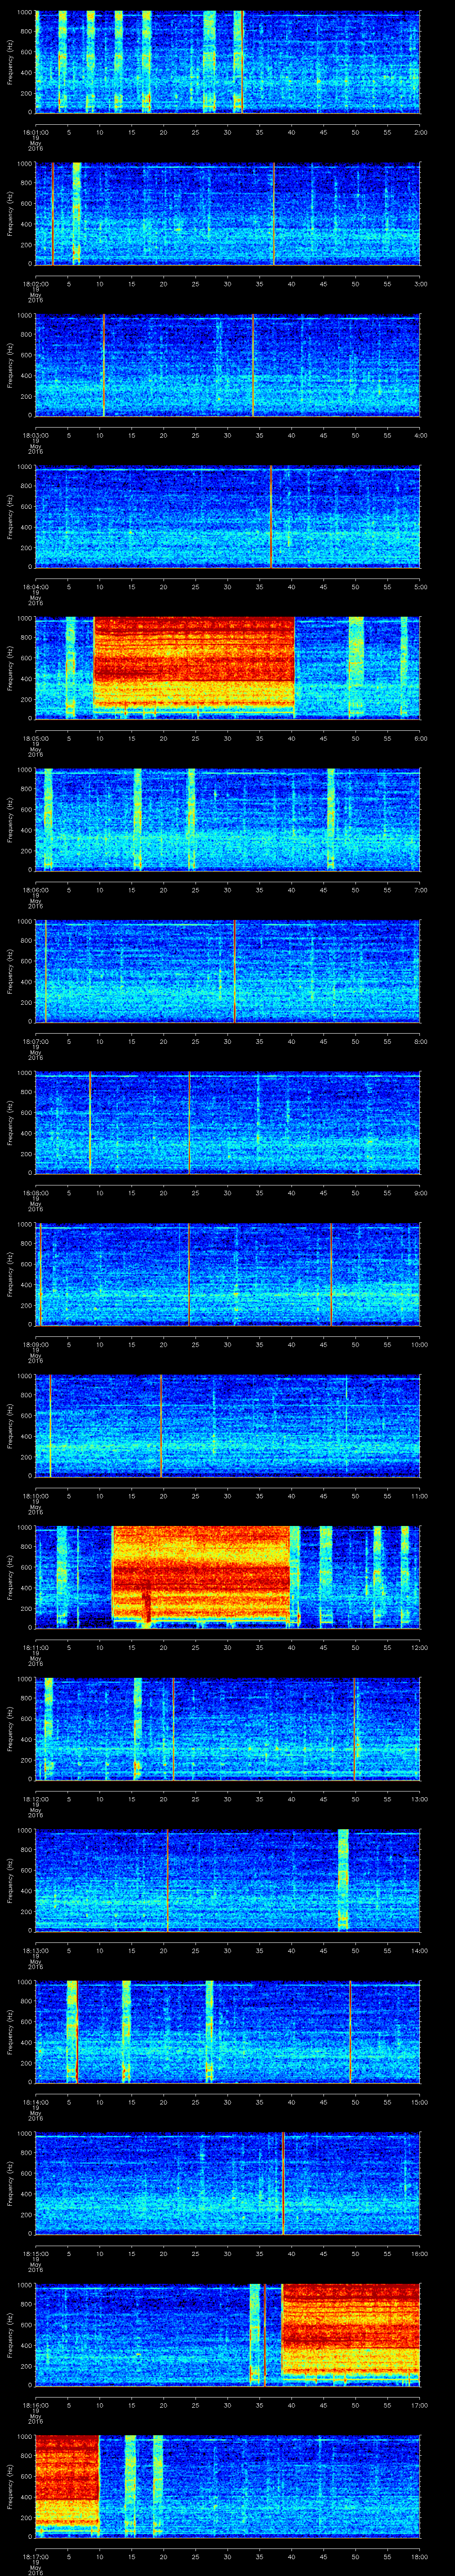The width and height of the screenshot is (455, 2576).
Task: Select the spectrogram panel starting at 18:04:00
Action: pos(228,516)
